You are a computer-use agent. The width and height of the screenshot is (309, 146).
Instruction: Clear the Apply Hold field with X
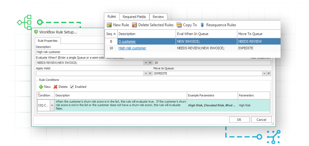coord(150,73)
